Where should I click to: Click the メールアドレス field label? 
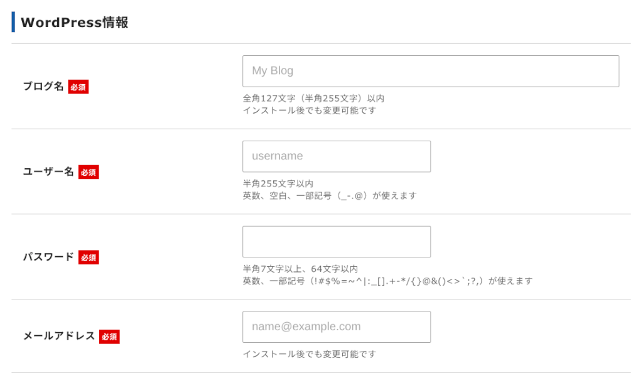[59, 337]
